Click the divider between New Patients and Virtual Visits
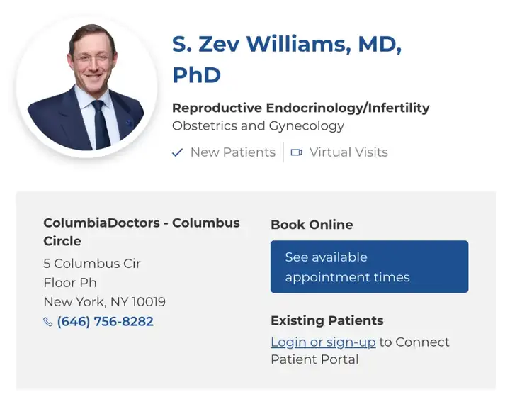This screenshot has width=510, height=397. click(283, 152)
